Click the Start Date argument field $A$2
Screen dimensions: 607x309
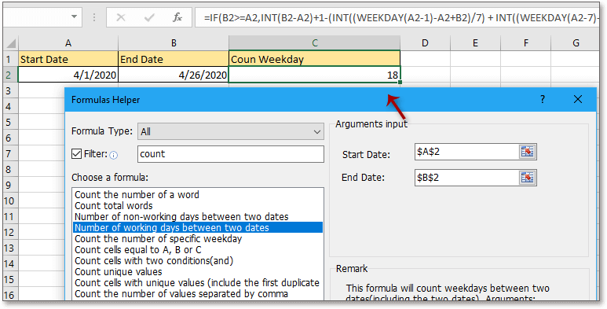click(x=467, y=152)
